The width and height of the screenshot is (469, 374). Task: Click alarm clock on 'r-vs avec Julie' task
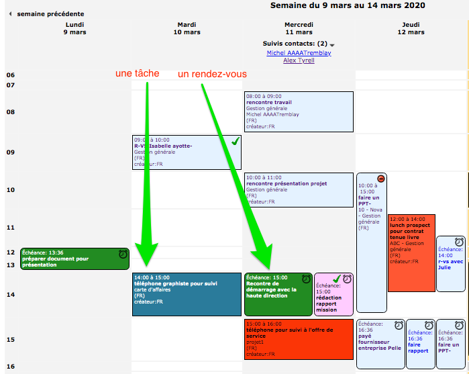[x=459, y=242]
